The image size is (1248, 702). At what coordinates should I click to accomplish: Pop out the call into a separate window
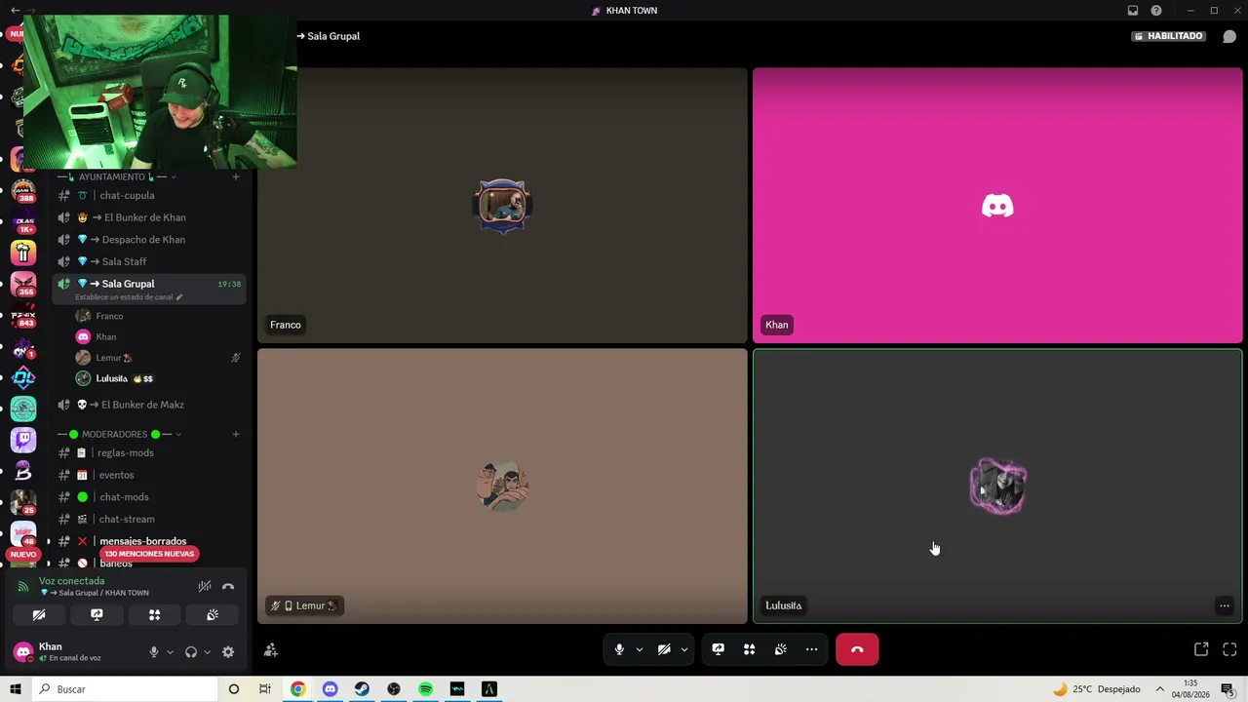click(x=1201, y=649)
